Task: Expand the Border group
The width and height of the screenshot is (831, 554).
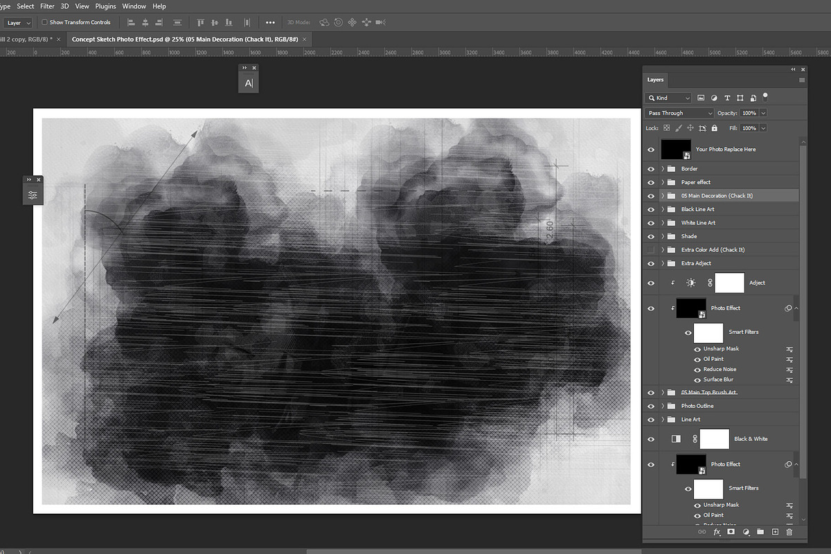Action: [x=663, y=169]
